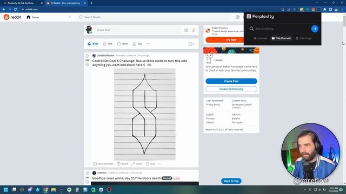The image size is (346, 194).
Task: Click the browser back arrow
Action: [4, 10]
